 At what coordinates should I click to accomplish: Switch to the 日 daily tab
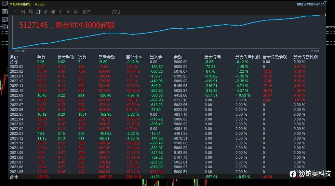tap(23, 12)
